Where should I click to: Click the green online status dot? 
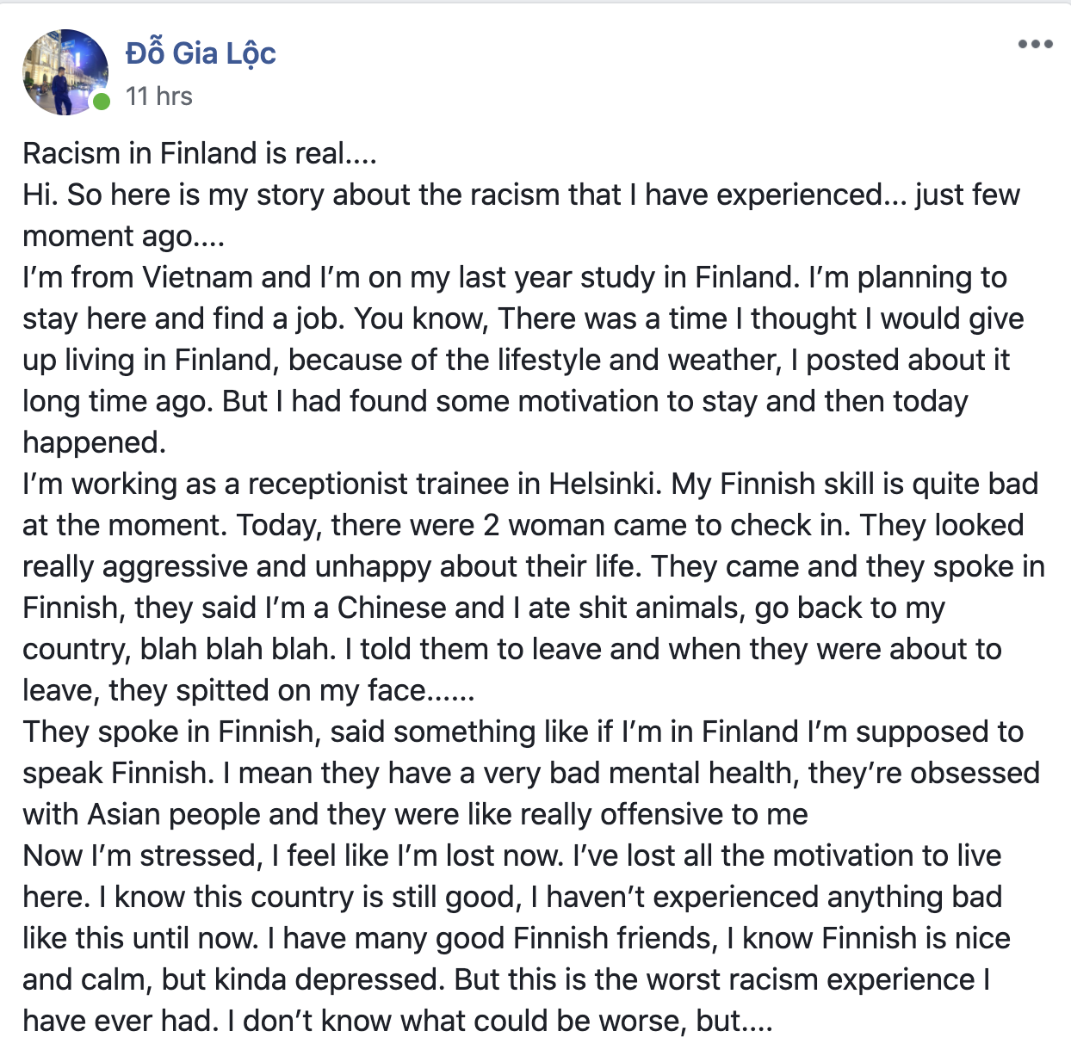tap(102, 102)
